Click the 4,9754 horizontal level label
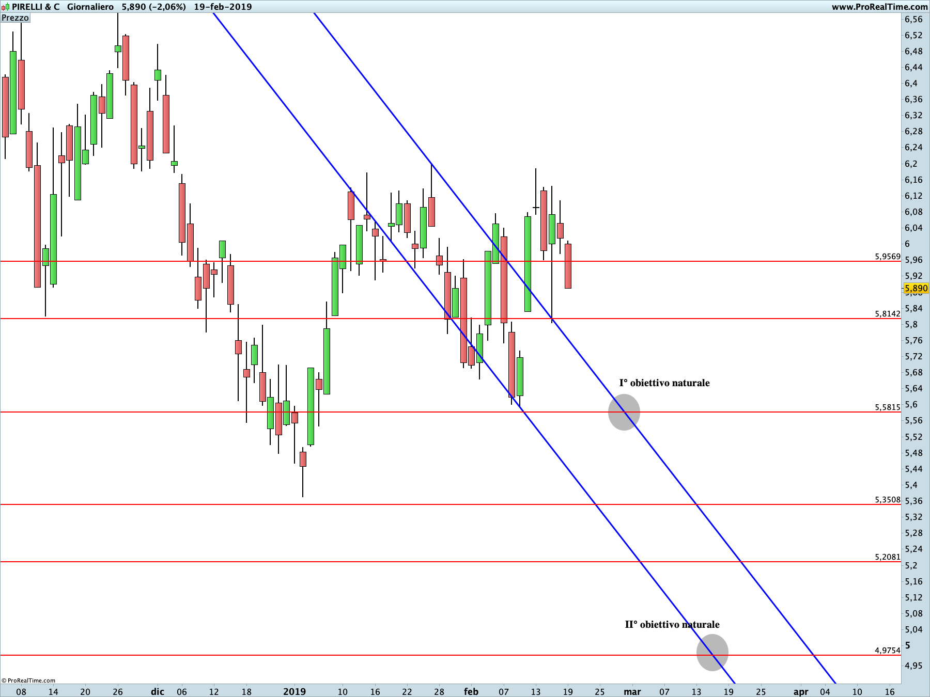 (888, 650)
